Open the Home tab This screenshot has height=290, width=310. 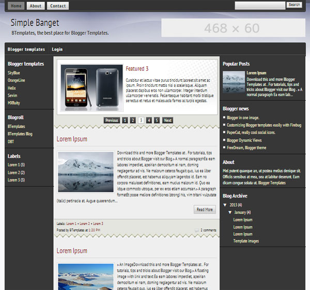pos(17,6)
